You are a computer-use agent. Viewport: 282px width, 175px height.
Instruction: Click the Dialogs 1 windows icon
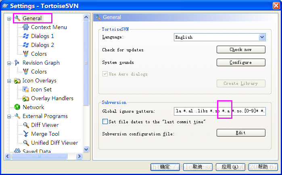click(x=26, y=36)
